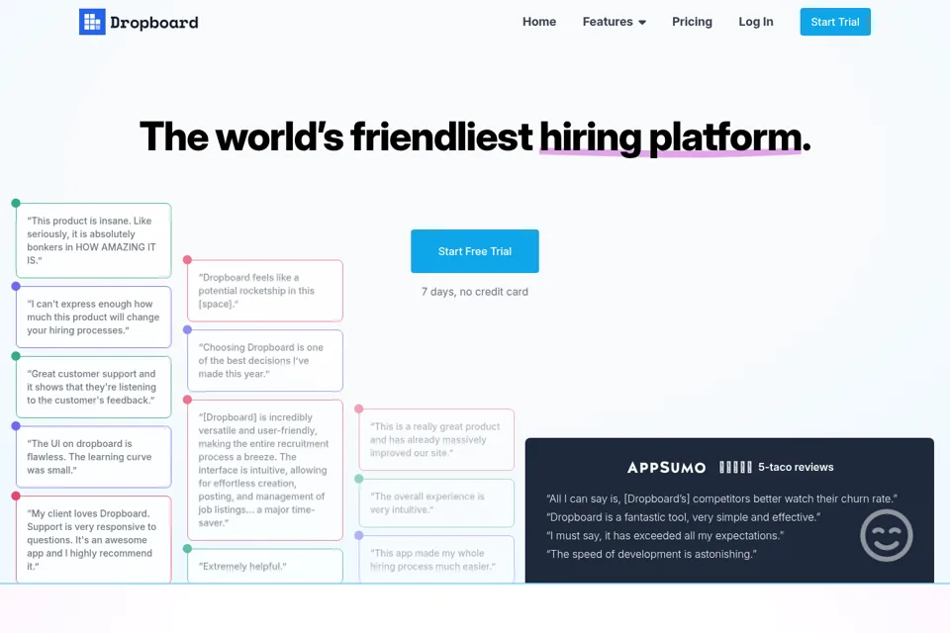Select the 'I can't express enough' testimonial
This screenshot has height=633, width=950.
(x=94, y=316)
